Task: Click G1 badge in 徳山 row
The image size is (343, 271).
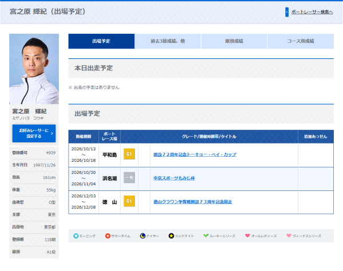Action: coord(129,201)
